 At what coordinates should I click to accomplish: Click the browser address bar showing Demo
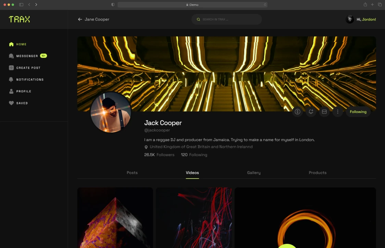[x=192, y=5]
